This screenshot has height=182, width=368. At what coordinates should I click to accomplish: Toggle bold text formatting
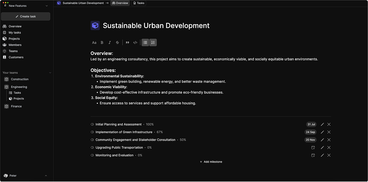(102, 42)
